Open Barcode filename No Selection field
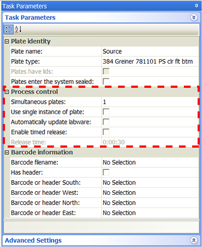Image resolution: width=202 pixels, height=247 pixels. click(150, 162)
